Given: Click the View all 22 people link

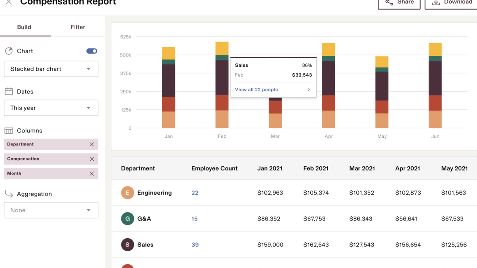Looking at the screenshot, I should (256, 89).
